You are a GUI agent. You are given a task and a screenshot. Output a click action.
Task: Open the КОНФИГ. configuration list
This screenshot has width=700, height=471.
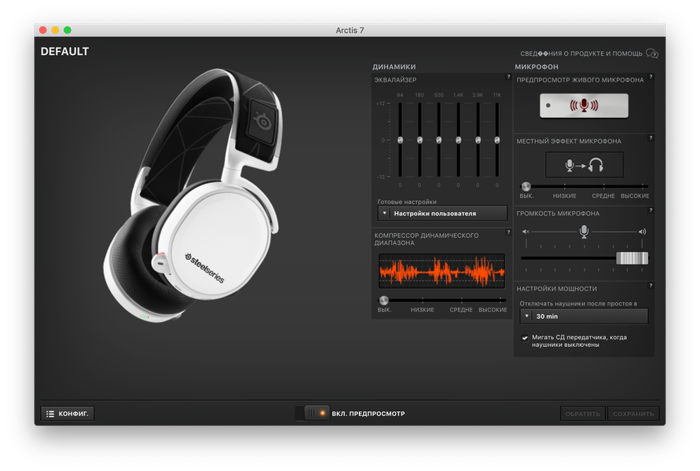click(68, 414)
